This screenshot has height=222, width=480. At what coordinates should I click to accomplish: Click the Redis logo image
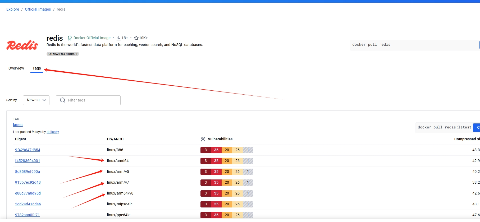22,45
